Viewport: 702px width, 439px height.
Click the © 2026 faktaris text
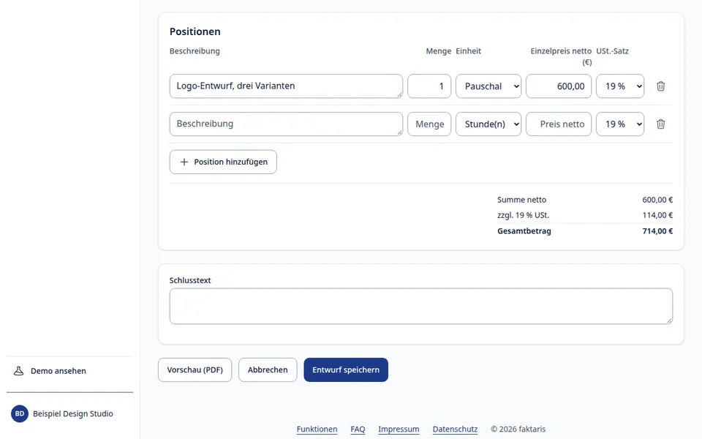point(518,429)
